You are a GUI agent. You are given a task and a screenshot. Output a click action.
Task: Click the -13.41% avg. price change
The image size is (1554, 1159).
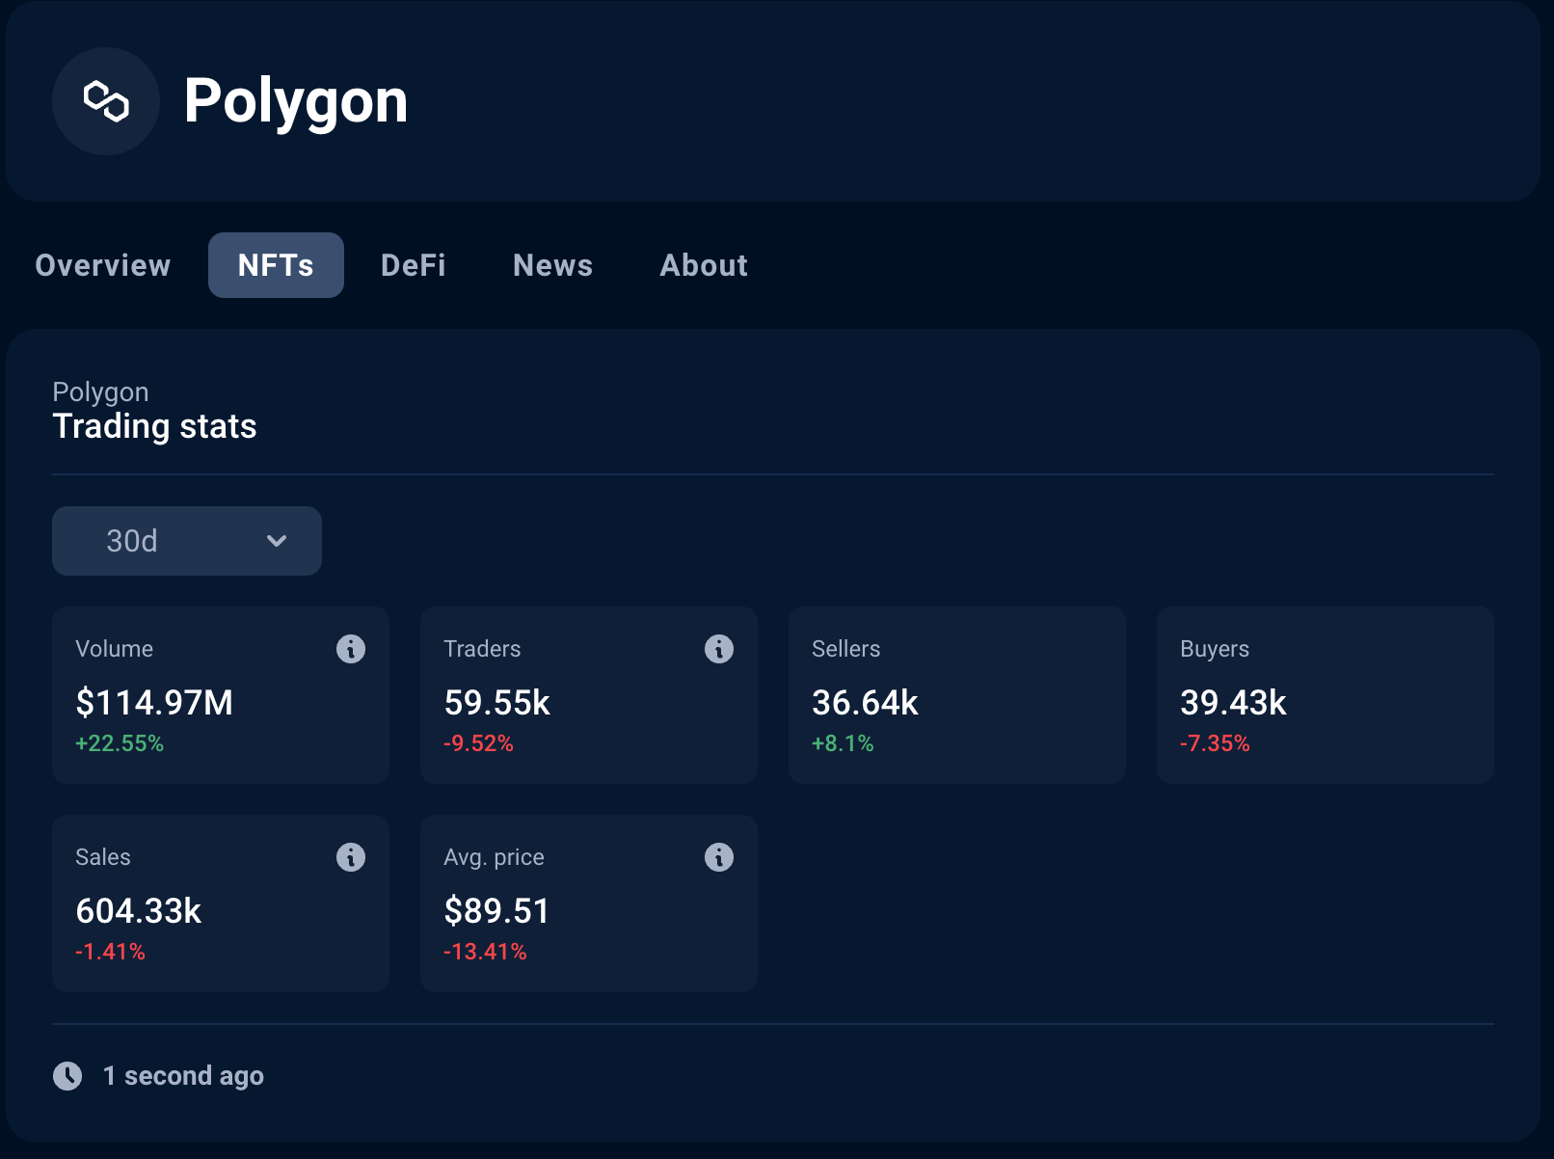click(485, 952)
